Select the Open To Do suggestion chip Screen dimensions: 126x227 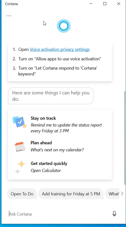(22, 194)
